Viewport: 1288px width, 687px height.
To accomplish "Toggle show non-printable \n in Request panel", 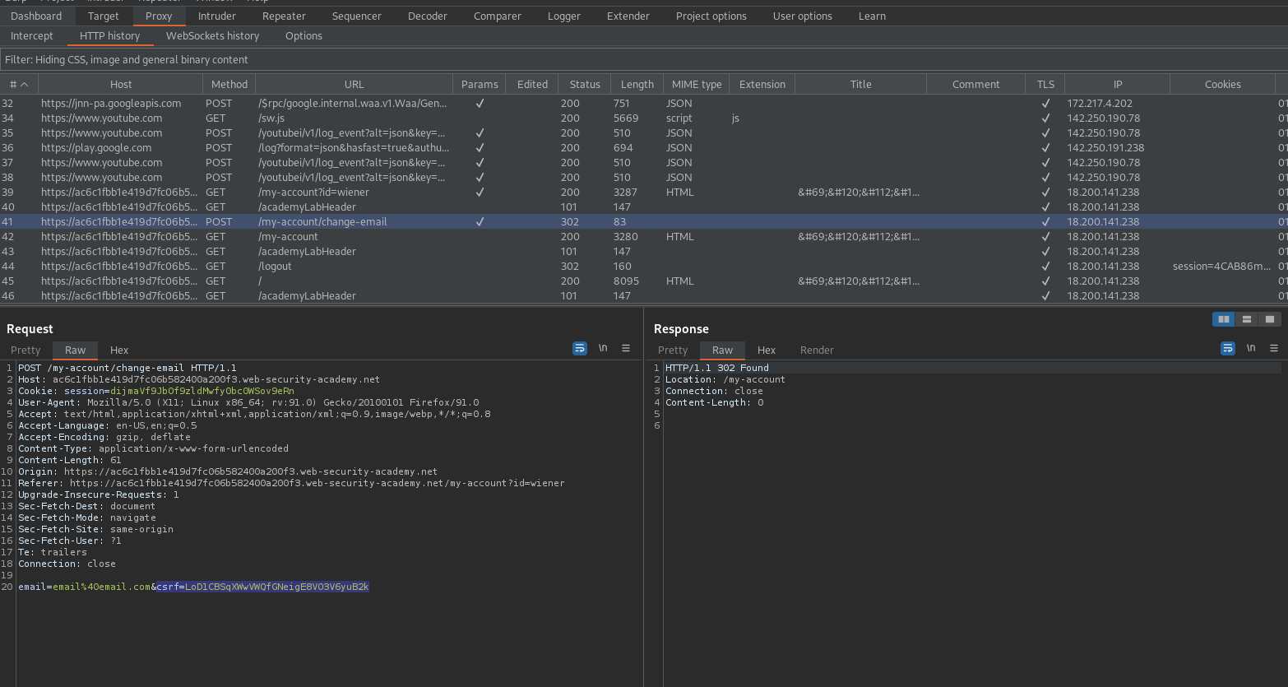I will [603, 349].
